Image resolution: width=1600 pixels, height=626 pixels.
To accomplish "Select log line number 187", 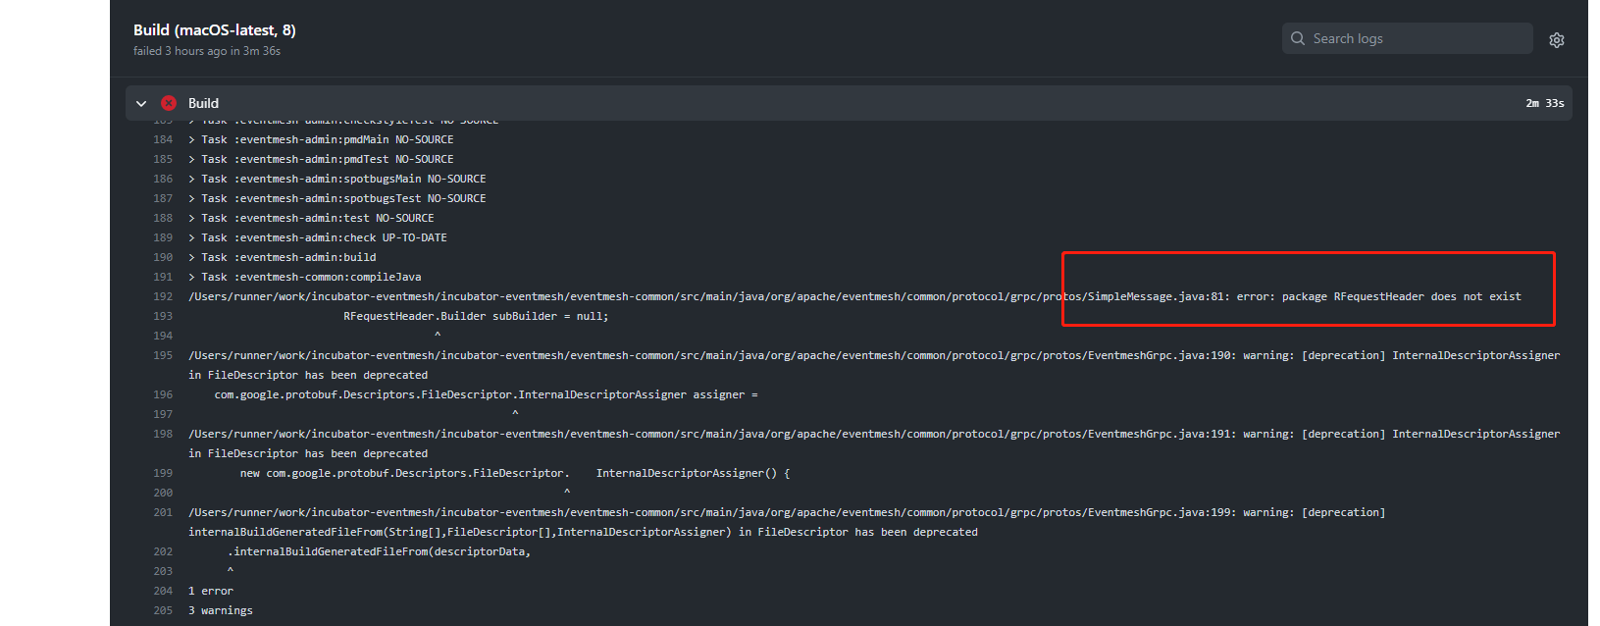I will 163,198.
